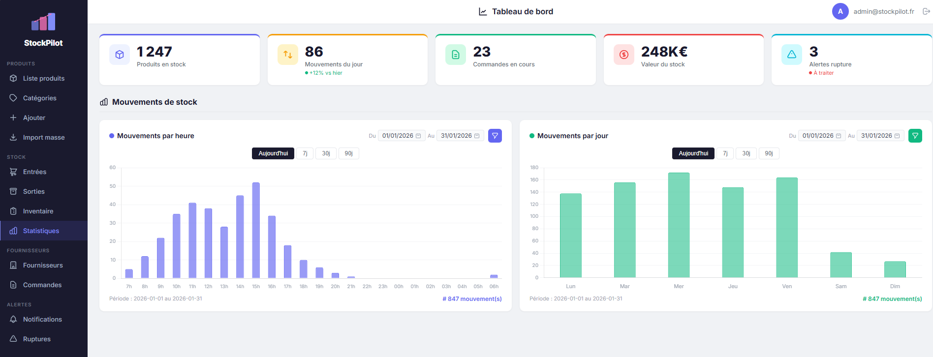The width and height of the screenshot is (933, 357).
Task: Open the start date picker for hourly chart
Action: (x=401, y=136)
